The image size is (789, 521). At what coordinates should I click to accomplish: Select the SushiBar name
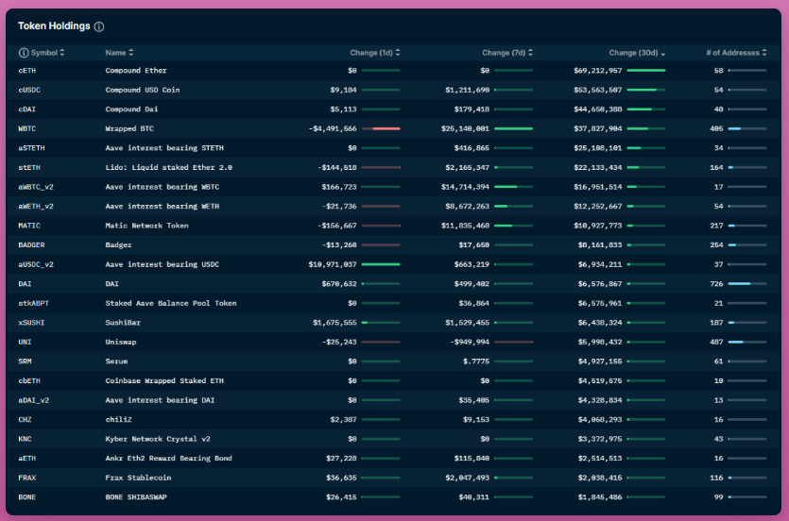(x=123, y=323)
